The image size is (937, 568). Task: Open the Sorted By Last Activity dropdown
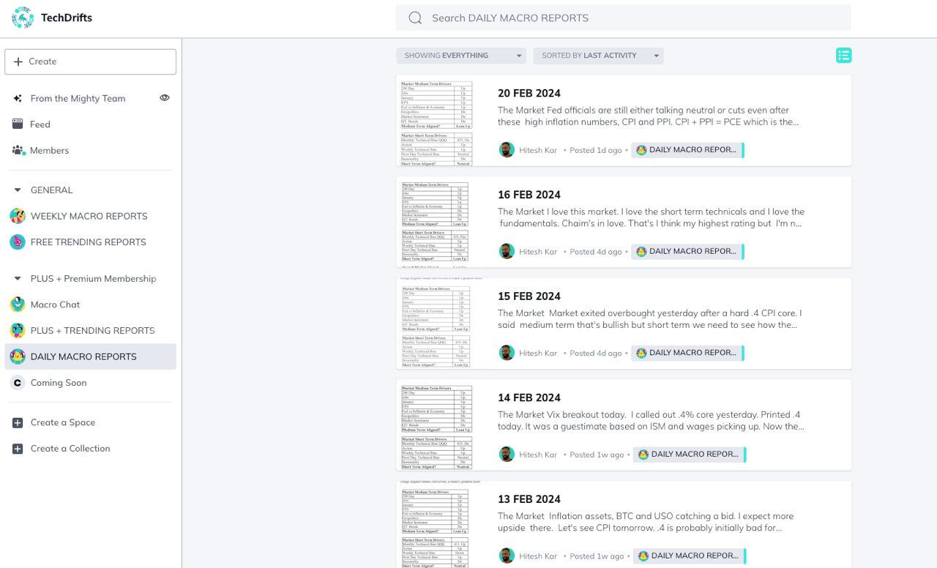pyautogui.click(x=598, y=56)
